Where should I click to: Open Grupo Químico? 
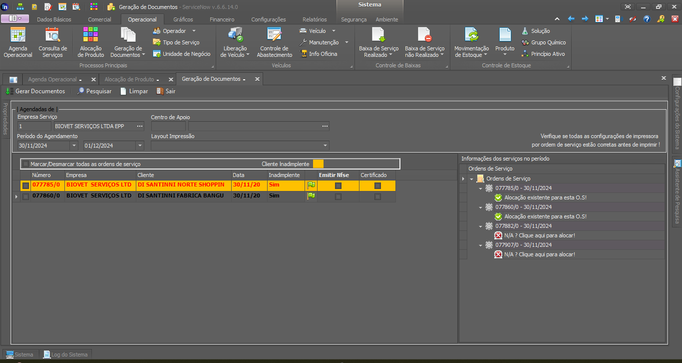[x=543, y=42]
